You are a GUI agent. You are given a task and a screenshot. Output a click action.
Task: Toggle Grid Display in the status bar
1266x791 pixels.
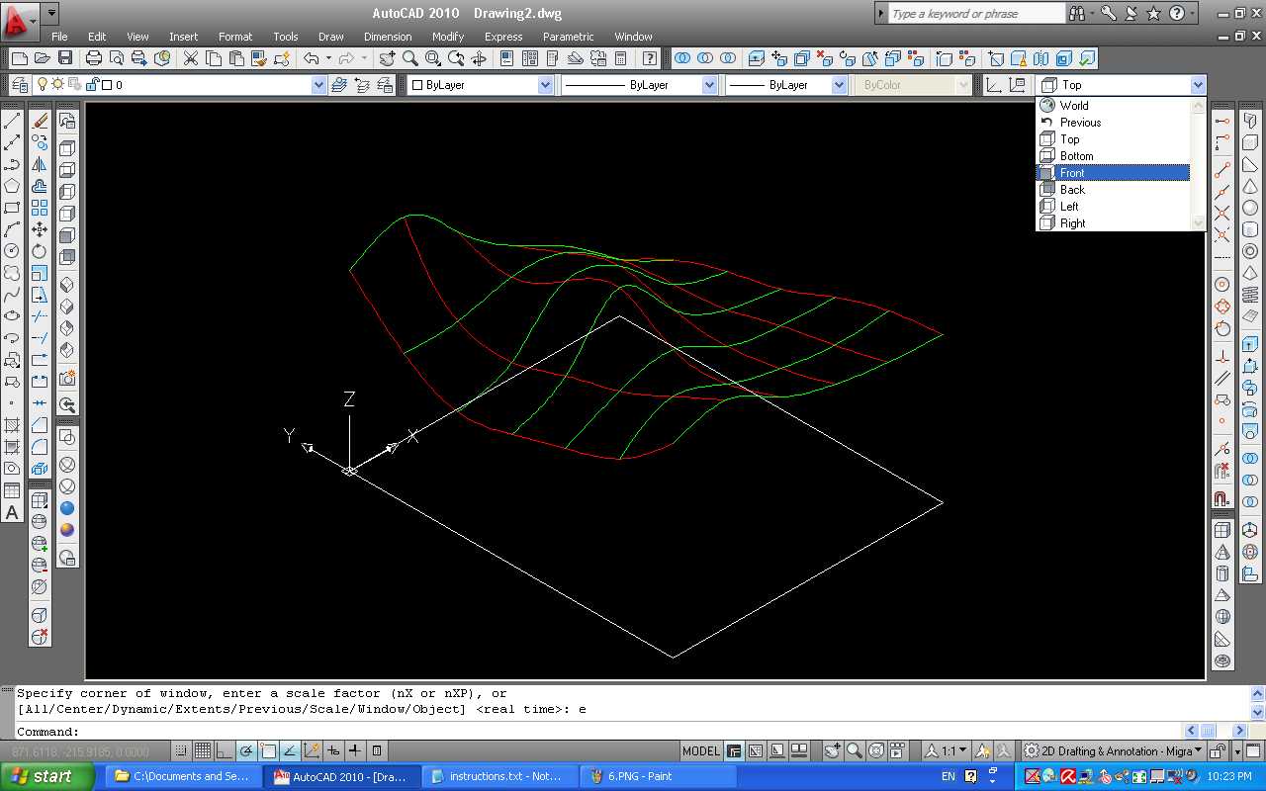[x=203, y=750]
